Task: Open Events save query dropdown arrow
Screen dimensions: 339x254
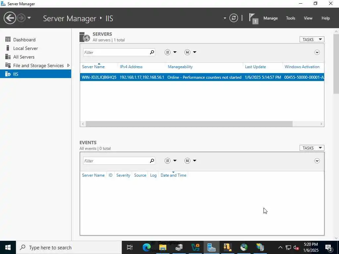Action: click(195, 160)
